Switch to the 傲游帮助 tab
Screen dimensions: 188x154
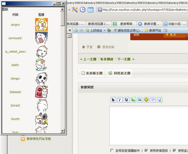(x=124, y=24)
